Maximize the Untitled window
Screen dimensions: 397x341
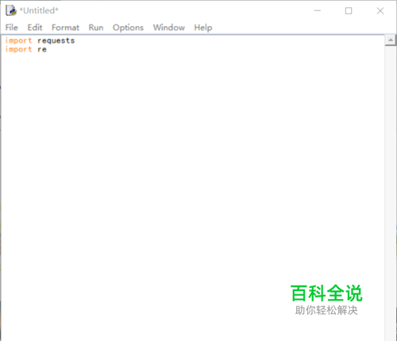click(x=349, y=10)
